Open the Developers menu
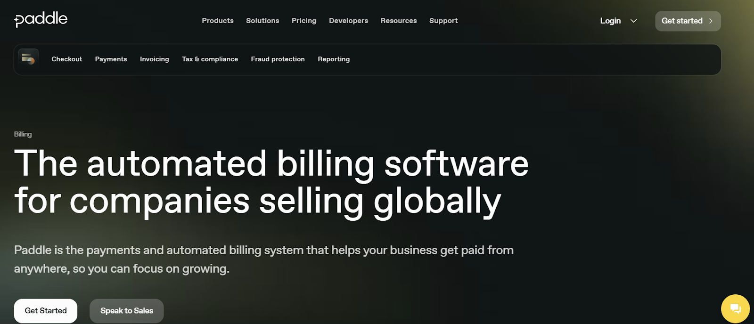Screen dimensions: 754x324 [x=348, y=21]
